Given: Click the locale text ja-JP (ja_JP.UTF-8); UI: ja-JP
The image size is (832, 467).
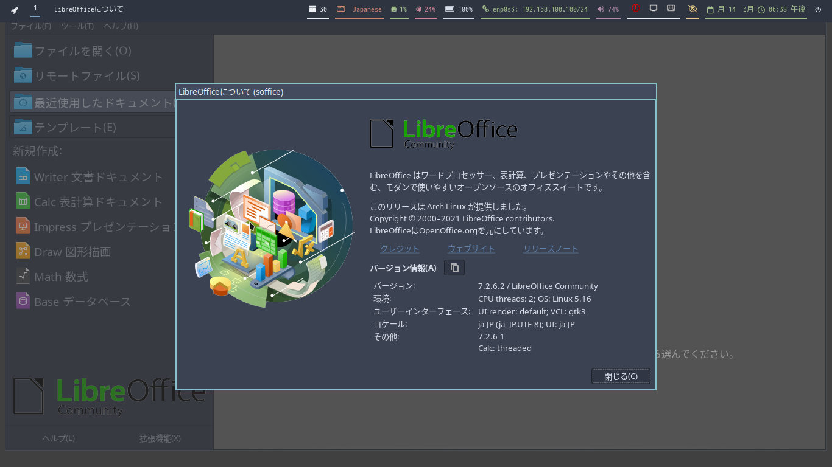Looking at the screenshot, I should (526, 324).
